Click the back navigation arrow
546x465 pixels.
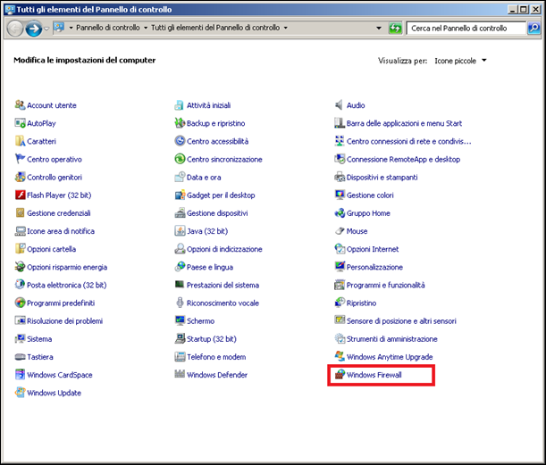pos(15,29)
